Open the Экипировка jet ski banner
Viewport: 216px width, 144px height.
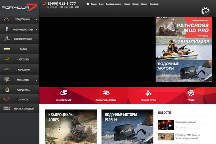pyautogui.click(x=184, y=49)
